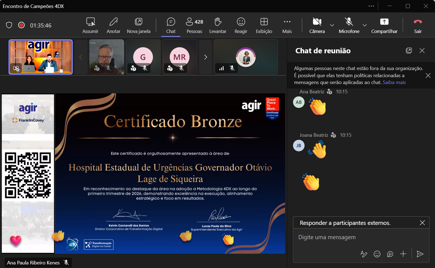Screen dimensions: 435x268
Task: Open the emoji picker in chat
Action: pyautogui.click(x=377, y=254)
